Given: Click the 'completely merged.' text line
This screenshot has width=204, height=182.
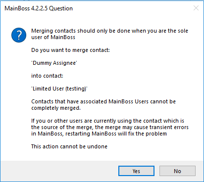Looking at the screenshot, I should [x=56, y=108].
